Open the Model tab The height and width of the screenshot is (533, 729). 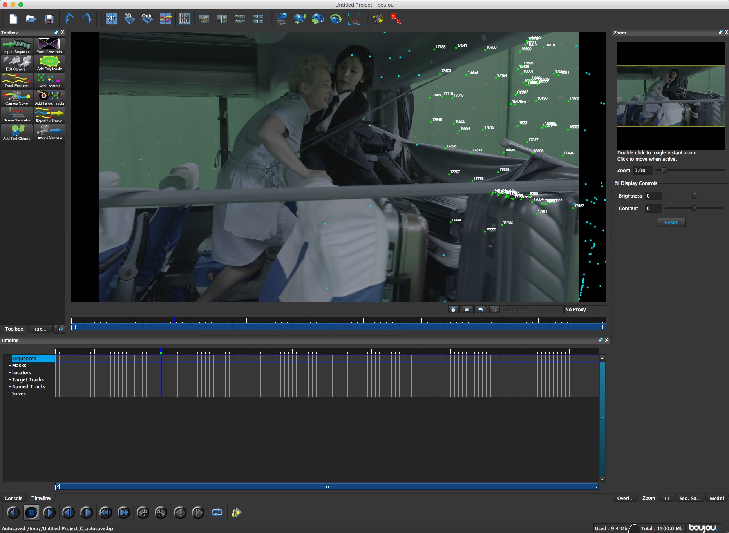[x=716, y=498]
